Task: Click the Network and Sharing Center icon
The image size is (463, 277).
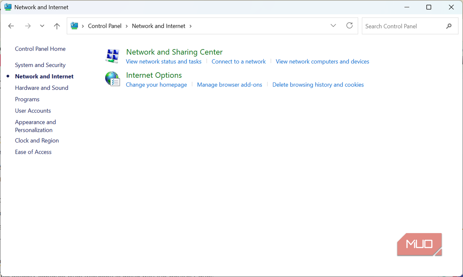Action: 112,56
